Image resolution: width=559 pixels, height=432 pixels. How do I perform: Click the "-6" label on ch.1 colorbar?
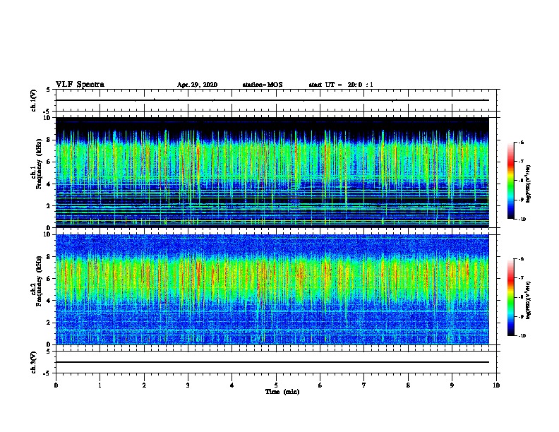click(x=520, y=143)
